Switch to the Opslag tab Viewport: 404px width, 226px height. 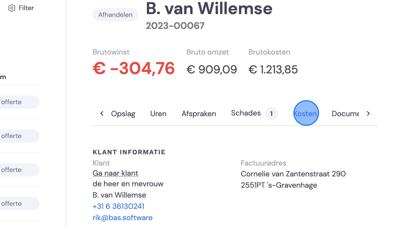(x=123, y=114)
